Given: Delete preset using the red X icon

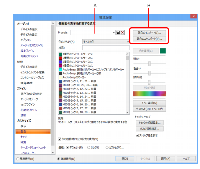Looking at the screenshot, I should click(122, 33).
